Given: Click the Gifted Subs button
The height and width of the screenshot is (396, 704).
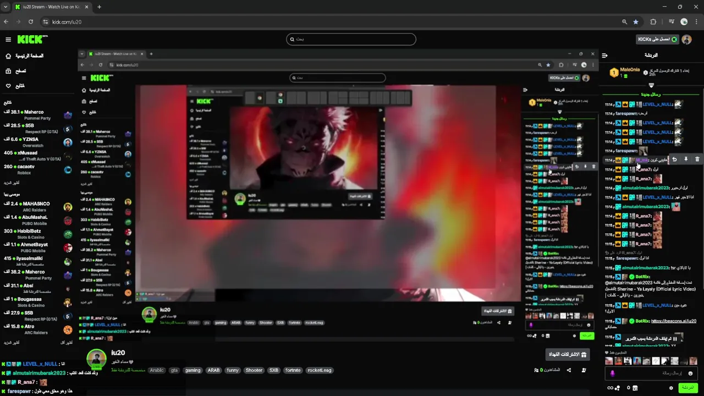Looking at the screenshot, I should (x=568, y=355).
